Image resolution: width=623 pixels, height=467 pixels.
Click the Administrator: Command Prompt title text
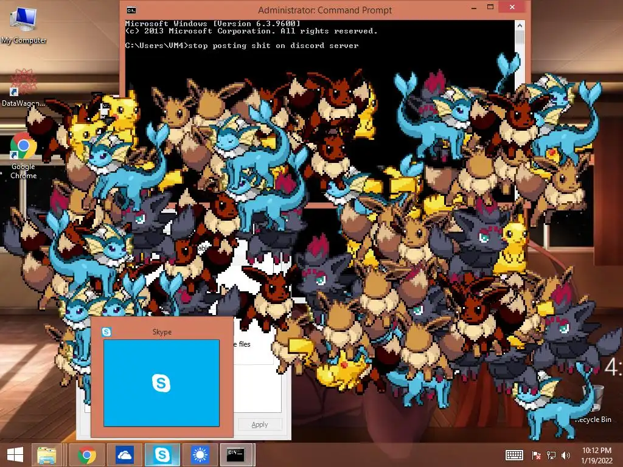(x=325, y=10)
